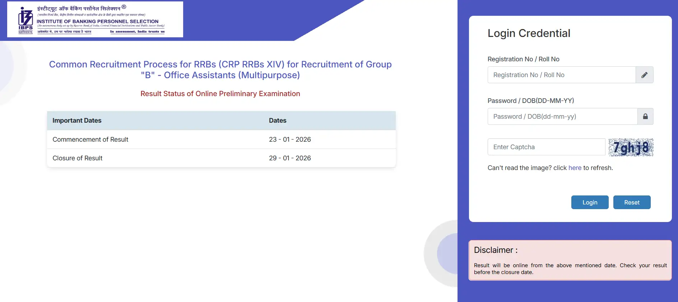The image size is (678, 302).
Task: Click the 'Institute of Banking Personnel Selection' banner text
Action: click(x=98, y=22)
